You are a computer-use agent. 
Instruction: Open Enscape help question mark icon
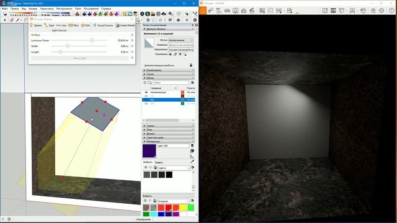pos(391,11)
